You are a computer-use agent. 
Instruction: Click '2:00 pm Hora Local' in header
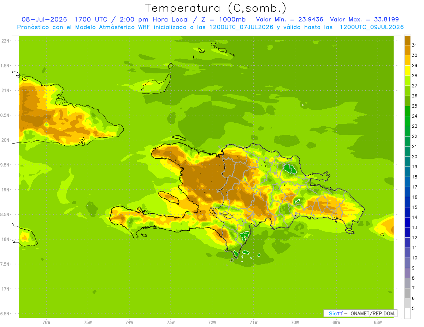coord(155,19)
